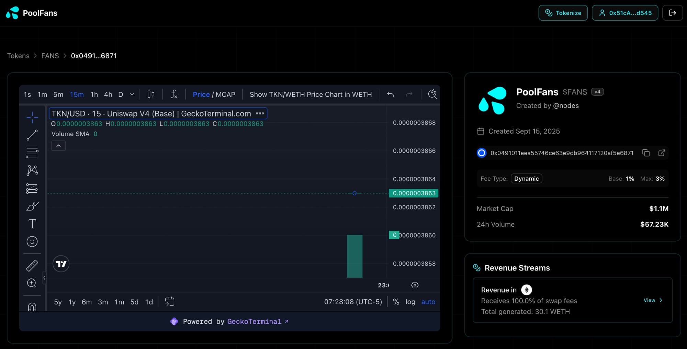Select the Fibonacci retracement tool
This screenshot has height=349, width=687.
coord(32,153)
